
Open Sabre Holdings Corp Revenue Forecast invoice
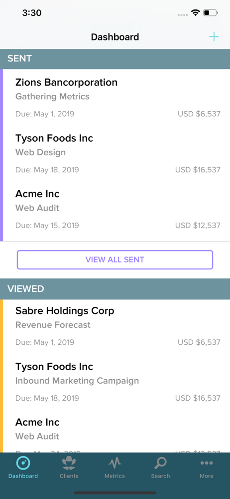pyautogui.click(x=116, y=325)
